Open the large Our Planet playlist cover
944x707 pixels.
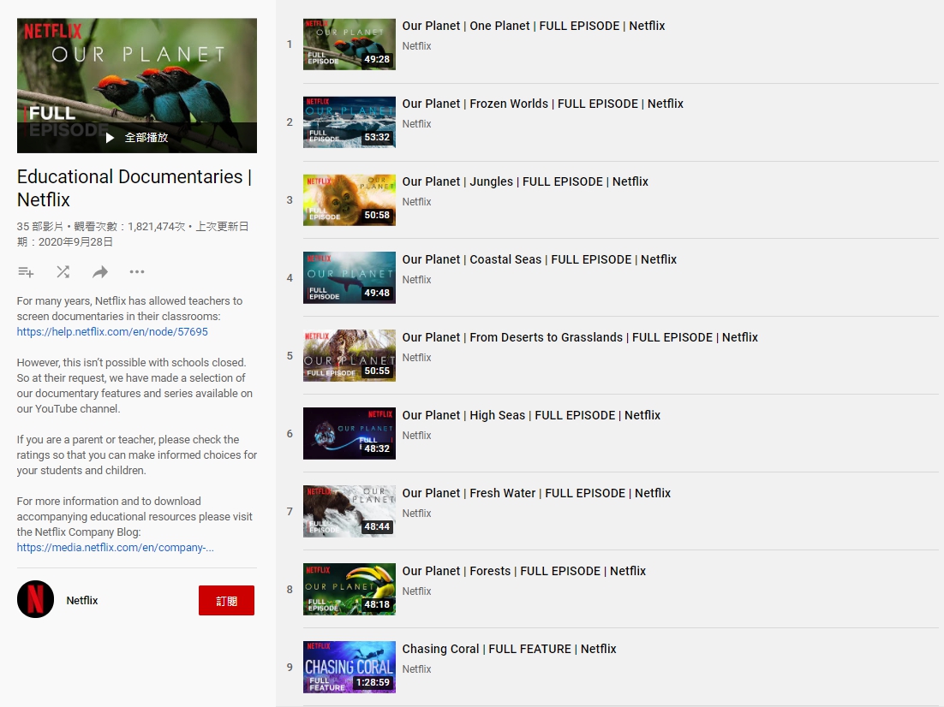[x=137, y=86]
